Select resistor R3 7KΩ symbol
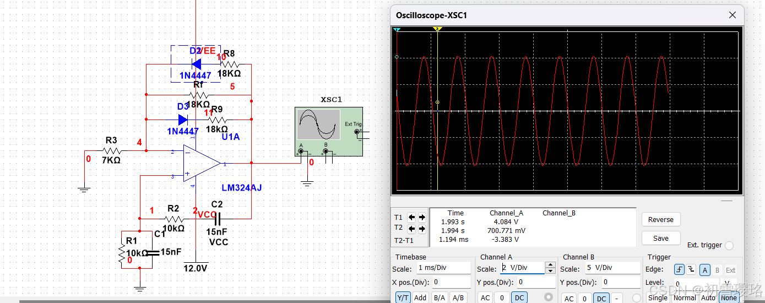765x303 pixels. [112, 151]
